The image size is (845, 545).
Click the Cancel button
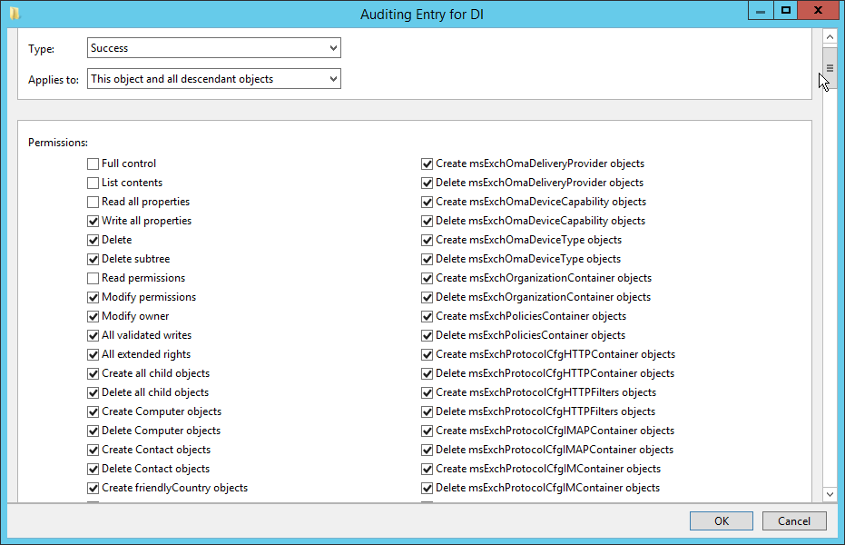(x=794, y=520)
